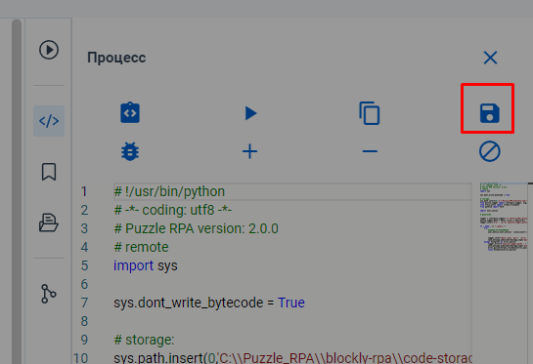Click the clipboard code icon
The height and width of the screenshot is (364, 533).
(x=130, y=112)
